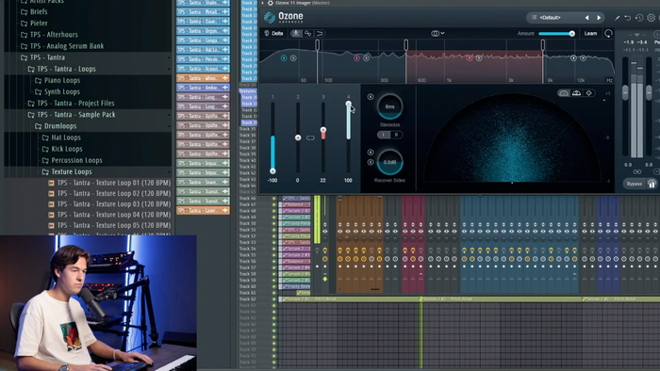Click add icon on TPS - Tantra - Whoo channel
660x371 pixels.
tap(225, 78)
